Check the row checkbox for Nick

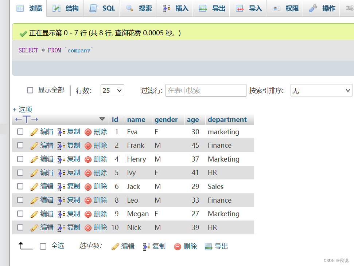pyautogui.click(x=20, y=227)
